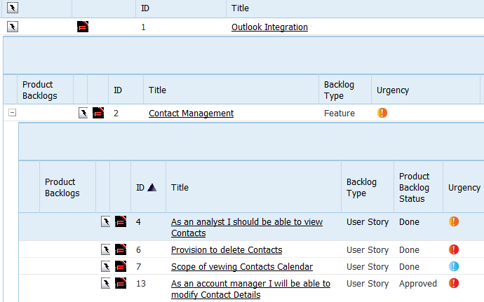484x302 pixels.
Task: Click the arrow icon in Outlook Integration row
Action: pyautogui.click(x=13, y=27)
